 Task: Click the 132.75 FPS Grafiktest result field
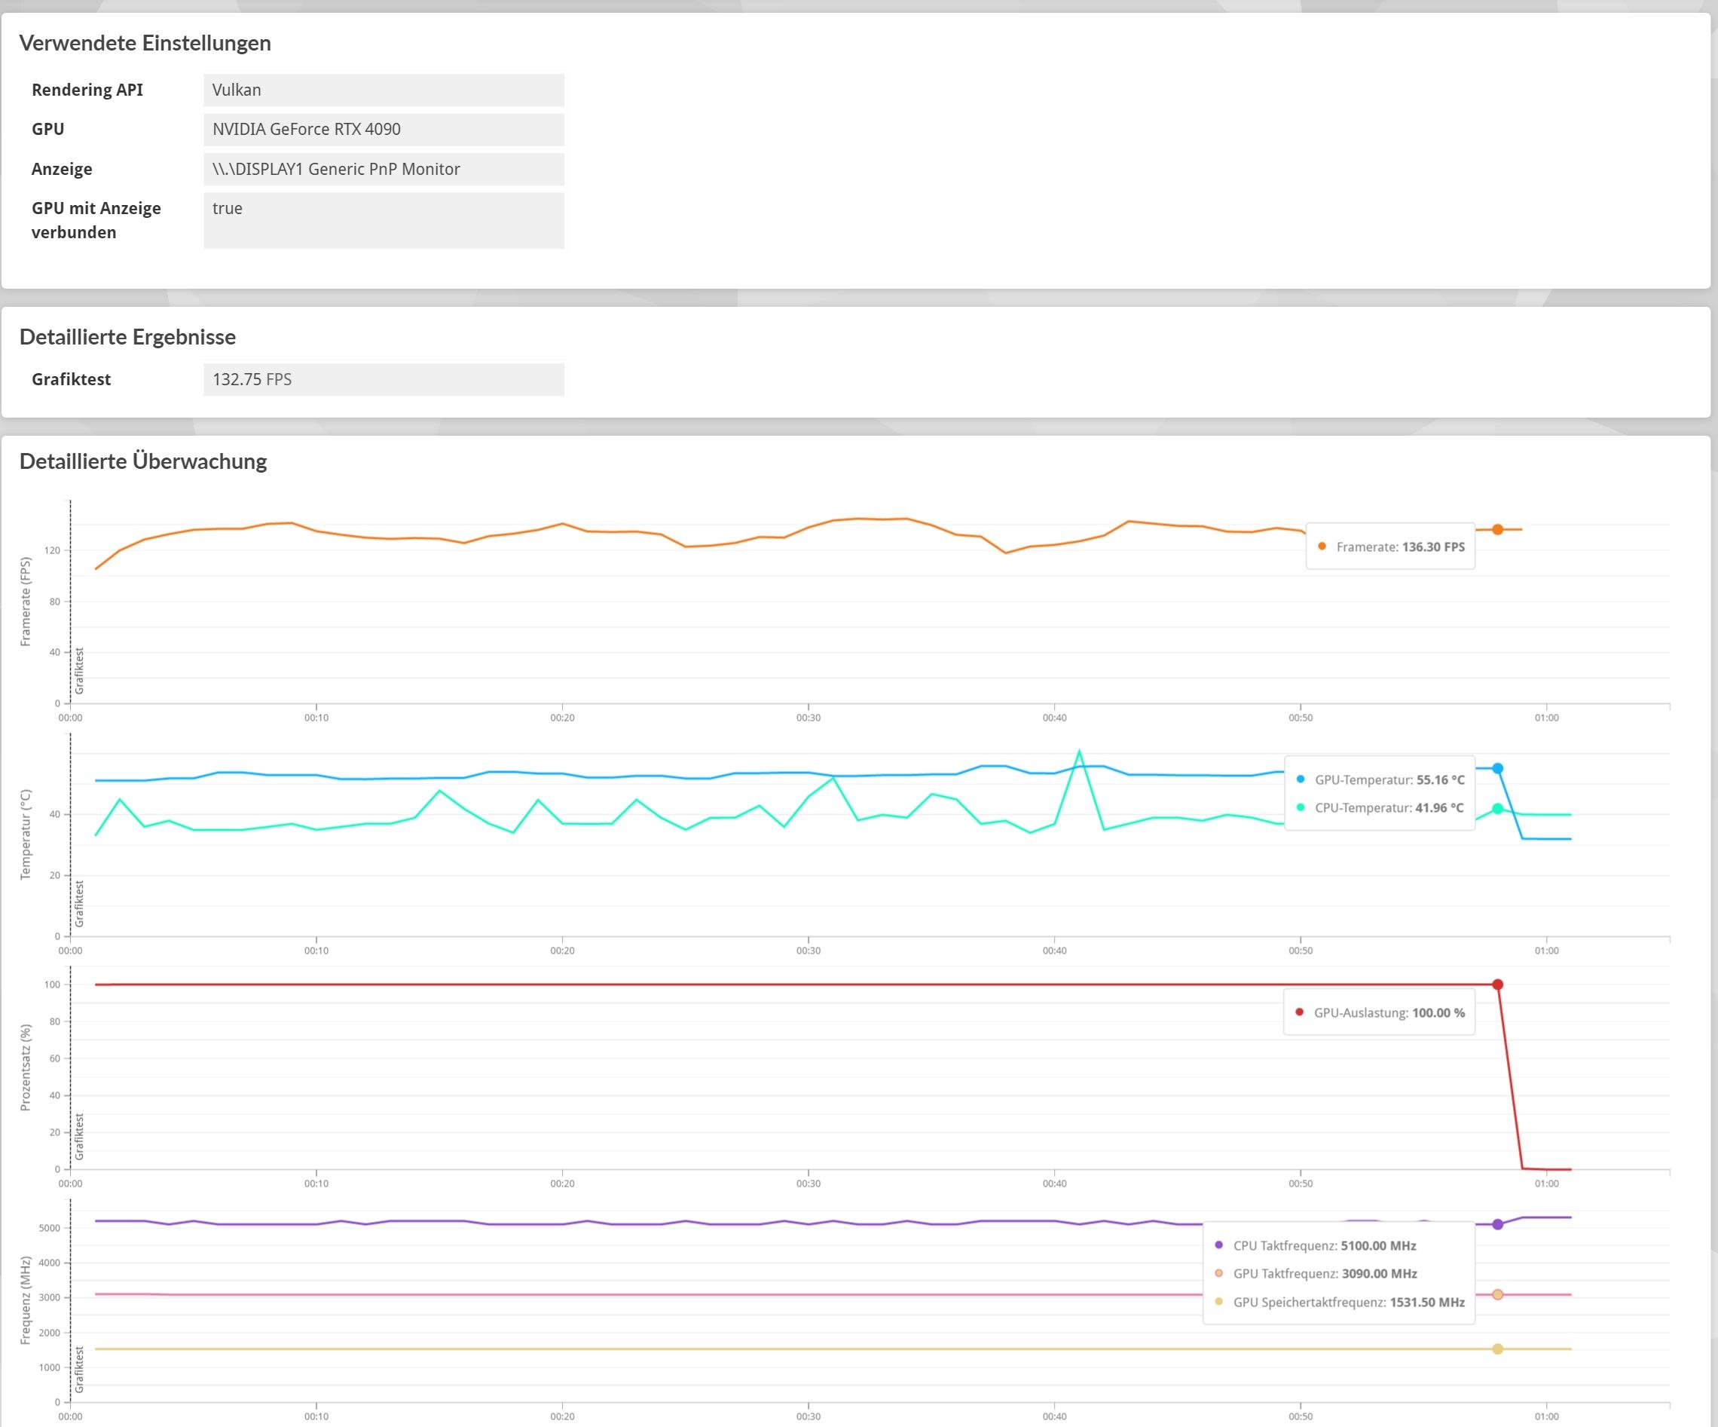(x=383, y=380)
